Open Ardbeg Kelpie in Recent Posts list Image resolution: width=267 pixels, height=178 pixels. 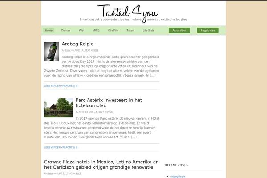[178, 177]
